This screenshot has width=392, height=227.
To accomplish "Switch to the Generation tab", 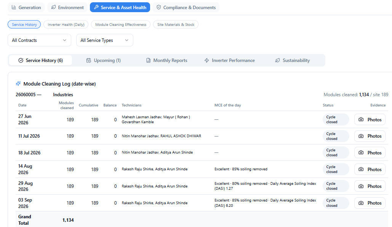I will [26, 7].
